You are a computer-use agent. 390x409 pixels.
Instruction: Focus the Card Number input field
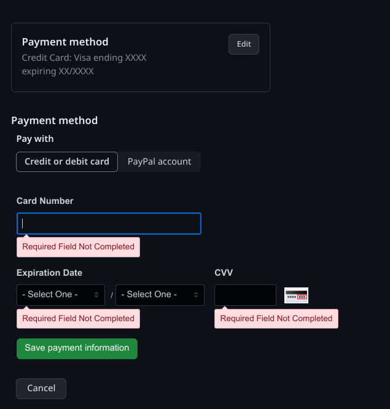[x=109, y=224]
